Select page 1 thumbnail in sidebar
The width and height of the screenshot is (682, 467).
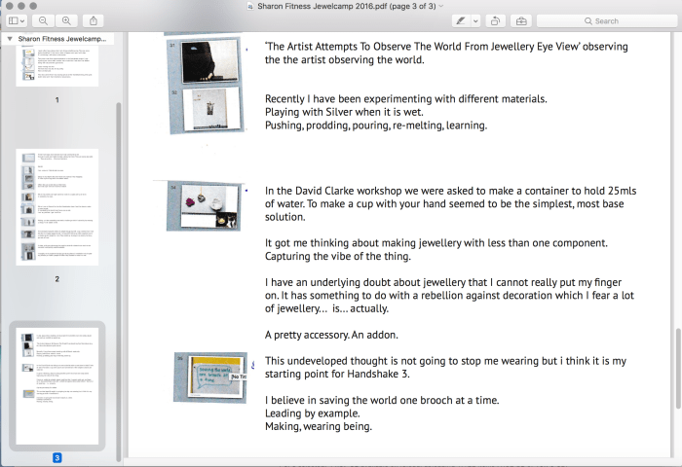[57, 64]
